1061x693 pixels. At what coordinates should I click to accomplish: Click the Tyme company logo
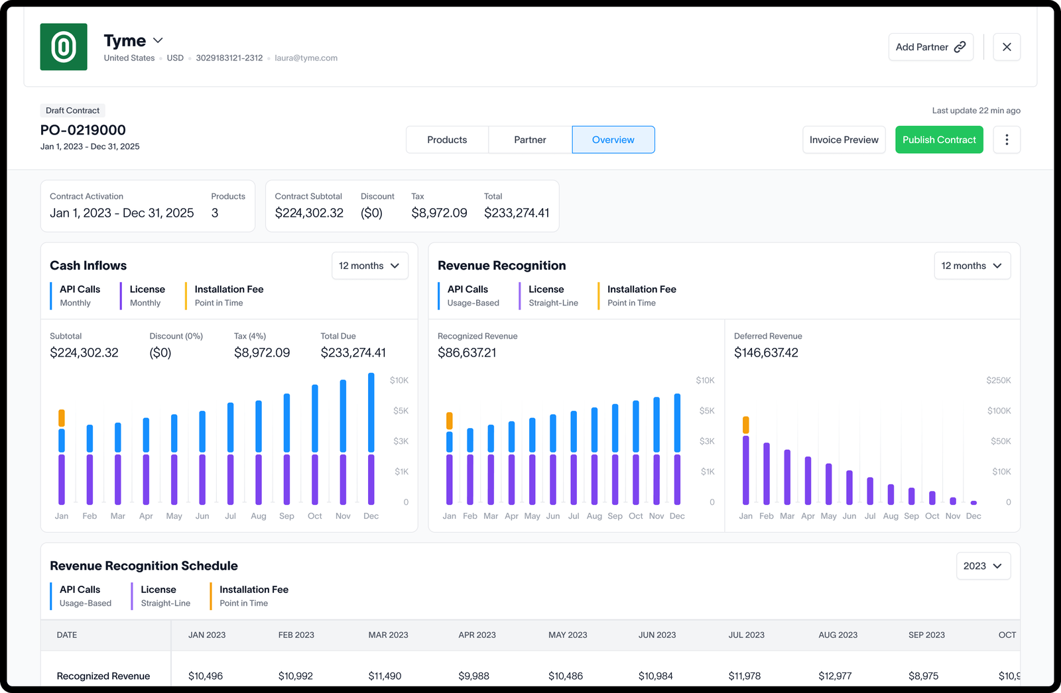click(63, 46)
